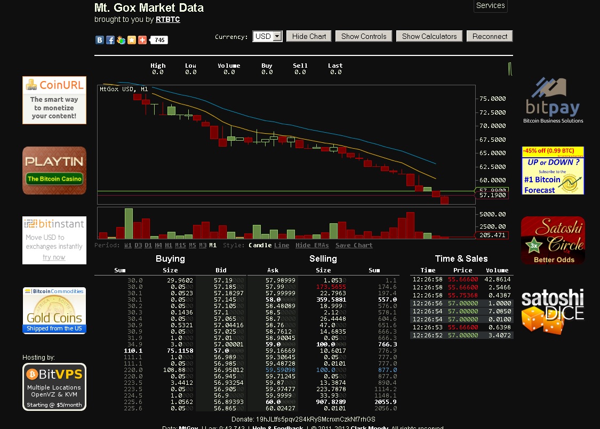
Task: Click the Show Controls button
Action: [364, 36]
